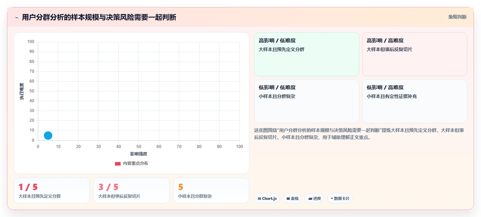
Task: Click the 影响强度 x-axis label
Action: 139,154
